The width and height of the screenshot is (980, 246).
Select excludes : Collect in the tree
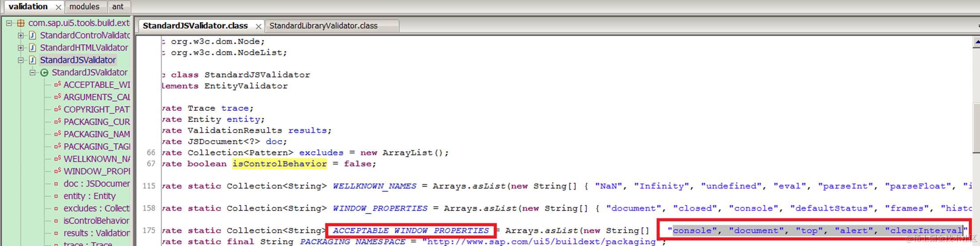pyautogui.click(x=97, y=209)
